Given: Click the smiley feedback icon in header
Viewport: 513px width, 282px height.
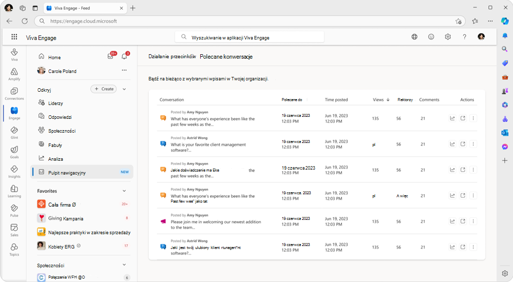Looking at the screenshot, I should pos(431,36).
